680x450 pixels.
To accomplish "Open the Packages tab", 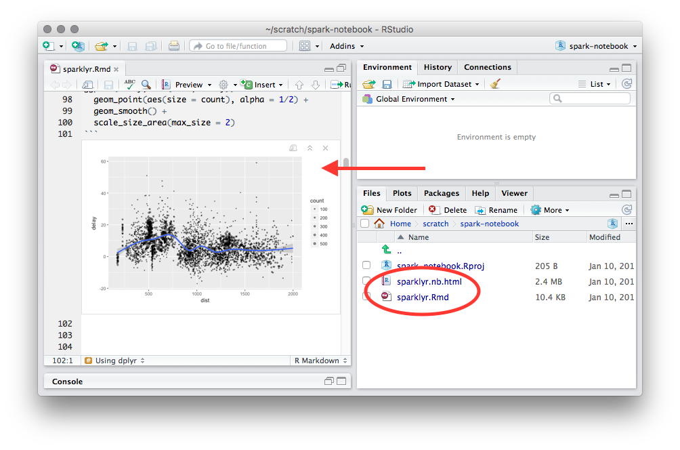I will click(x=442, y=193).
